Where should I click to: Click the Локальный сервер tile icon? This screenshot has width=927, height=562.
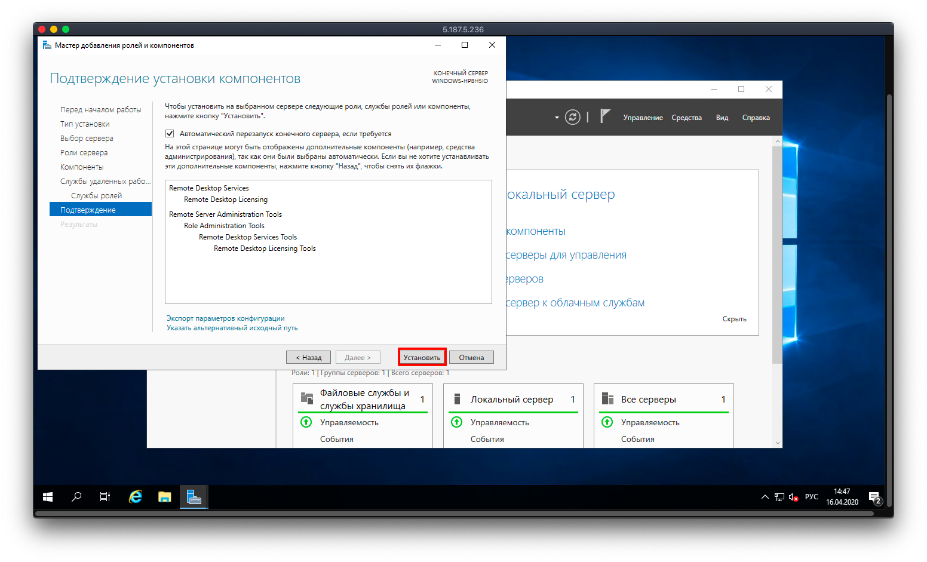coord(458,399)
